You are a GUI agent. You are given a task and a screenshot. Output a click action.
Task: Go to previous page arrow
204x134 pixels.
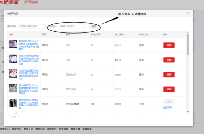click(8, 116)
